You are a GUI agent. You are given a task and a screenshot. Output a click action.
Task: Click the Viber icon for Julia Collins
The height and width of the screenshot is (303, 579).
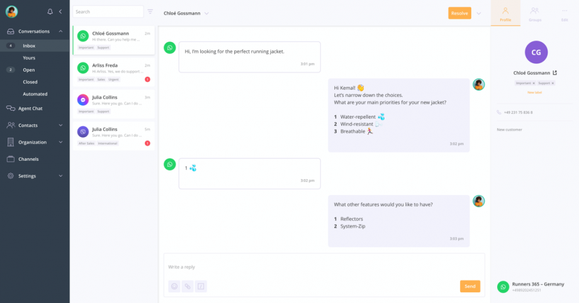coord(83,132)
